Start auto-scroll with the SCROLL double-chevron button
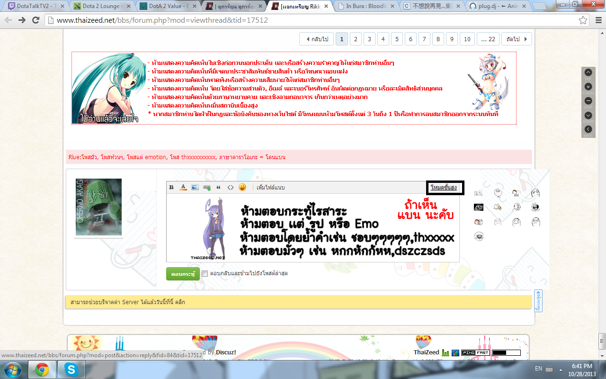Image resolution: width=606 pixels, height=379 pixels. (588, 87)
